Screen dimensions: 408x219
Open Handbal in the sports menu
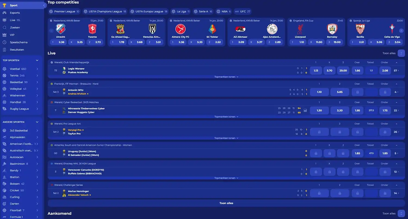[21, 102]
